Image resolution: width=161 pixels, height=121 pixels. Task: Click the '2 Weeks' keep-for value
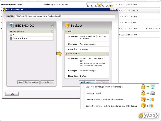(84, 49)
